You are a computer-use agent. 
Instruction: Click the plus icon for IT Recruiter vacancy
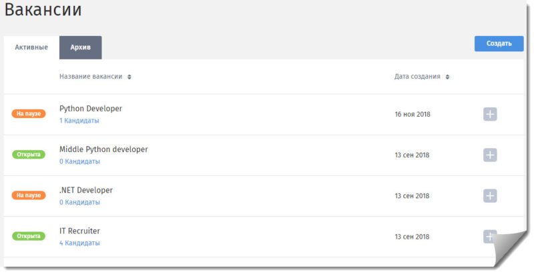[489, 236]
